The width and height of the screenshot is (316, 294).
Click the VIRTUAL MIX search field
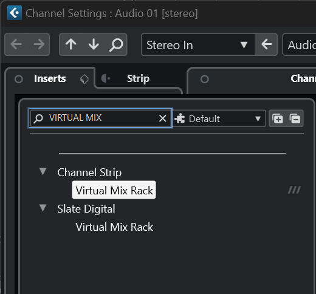click(x=101, y=118)
